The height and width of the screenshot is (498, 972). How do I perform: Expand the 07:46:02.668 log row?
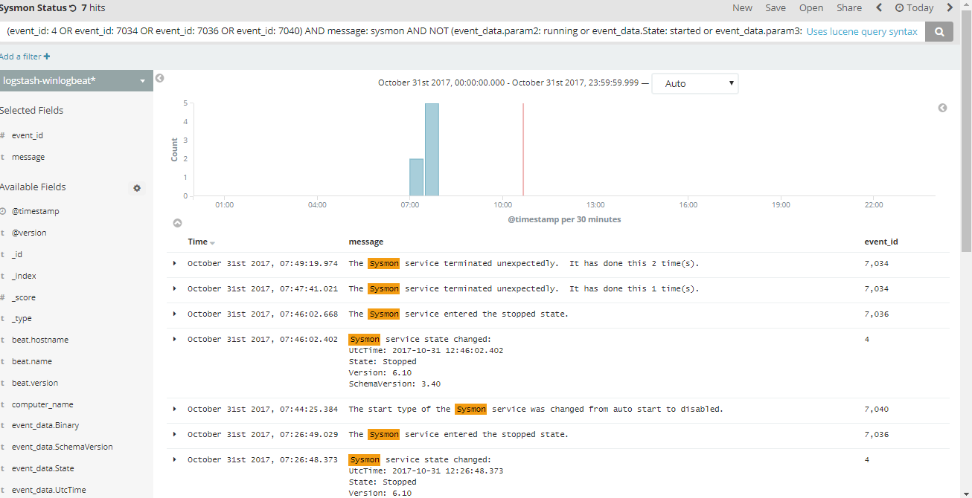coord(175,314)
